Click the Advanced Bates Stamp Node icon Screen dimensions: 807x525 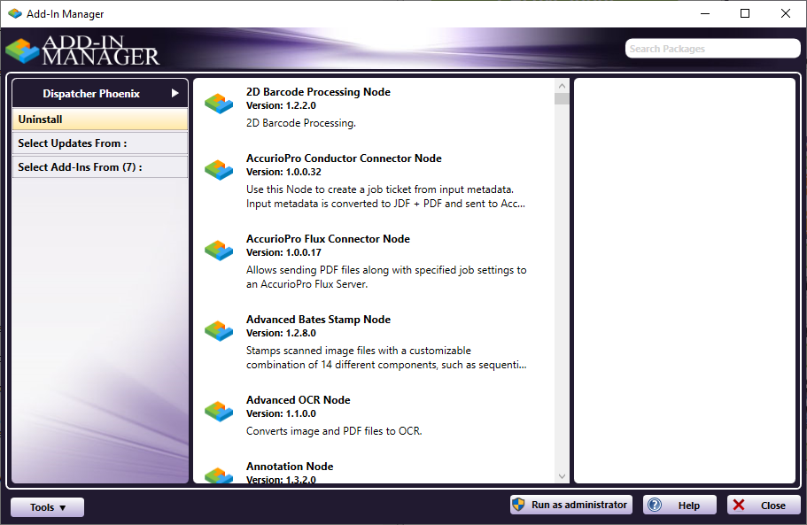coord(219,331)
